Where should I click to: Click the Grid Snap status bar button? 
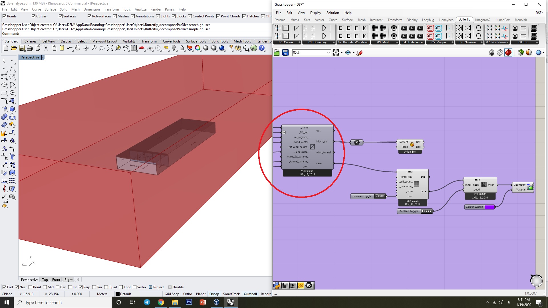(172, 294)
